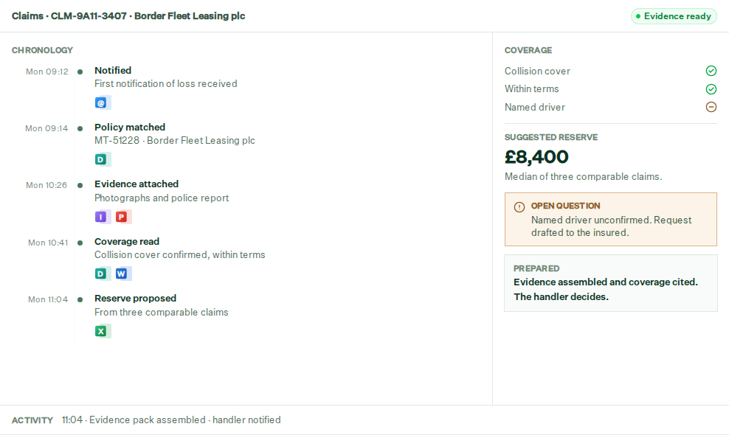Open the D document icon under Policy matched
The height and width of the screenshot is (435, 729).
[x=101, y=159]
